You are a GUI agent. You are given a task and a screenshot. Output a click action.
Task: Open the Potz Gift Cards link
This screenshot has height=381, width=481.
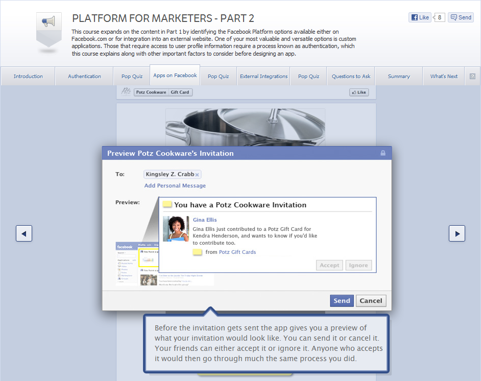(x=237, y=252)
